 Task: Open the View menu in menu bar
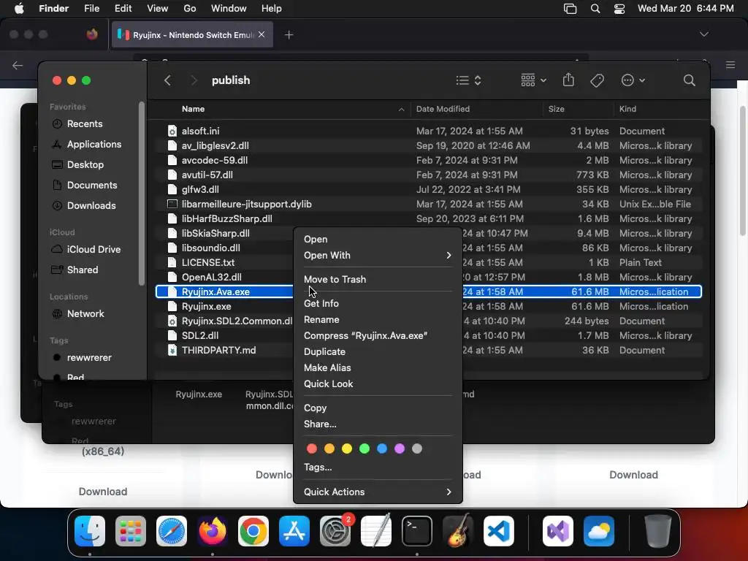point(158,9)
